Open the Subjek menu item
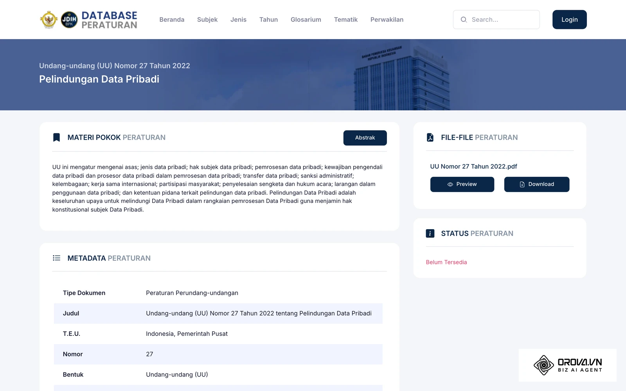The image size is (626, 391). pos(207,20)
